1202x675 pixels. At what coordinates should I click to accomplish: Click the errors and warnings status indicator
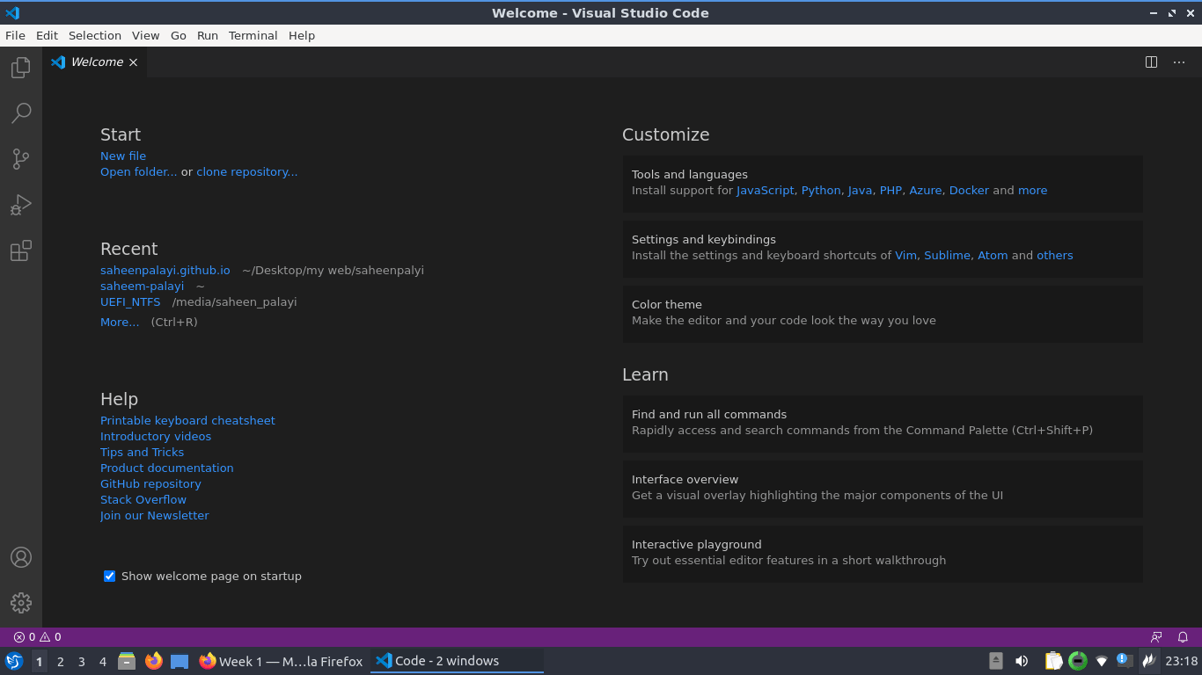pos(38,637)
